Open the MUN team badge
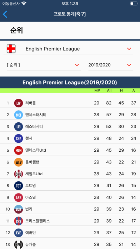 click(18, 150)
